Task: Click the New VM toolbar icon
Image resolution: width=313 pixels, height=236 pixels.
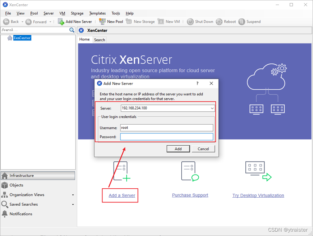Action: [x=161, y=21]
